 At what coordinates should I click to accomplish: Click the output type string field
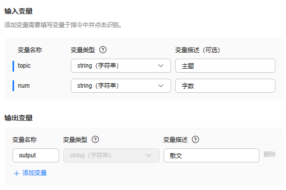pos(111,155)
